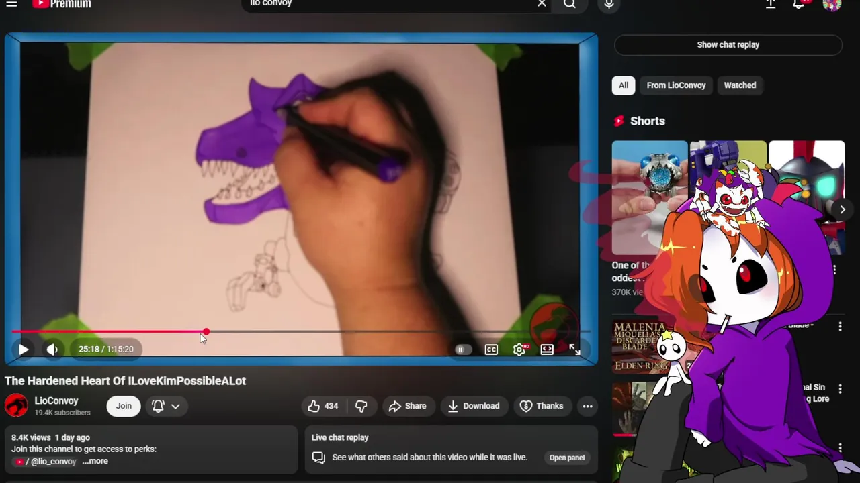This screenshot has height=483, width=860.
Task: Open the create upload icon
Action: point(771,4)
